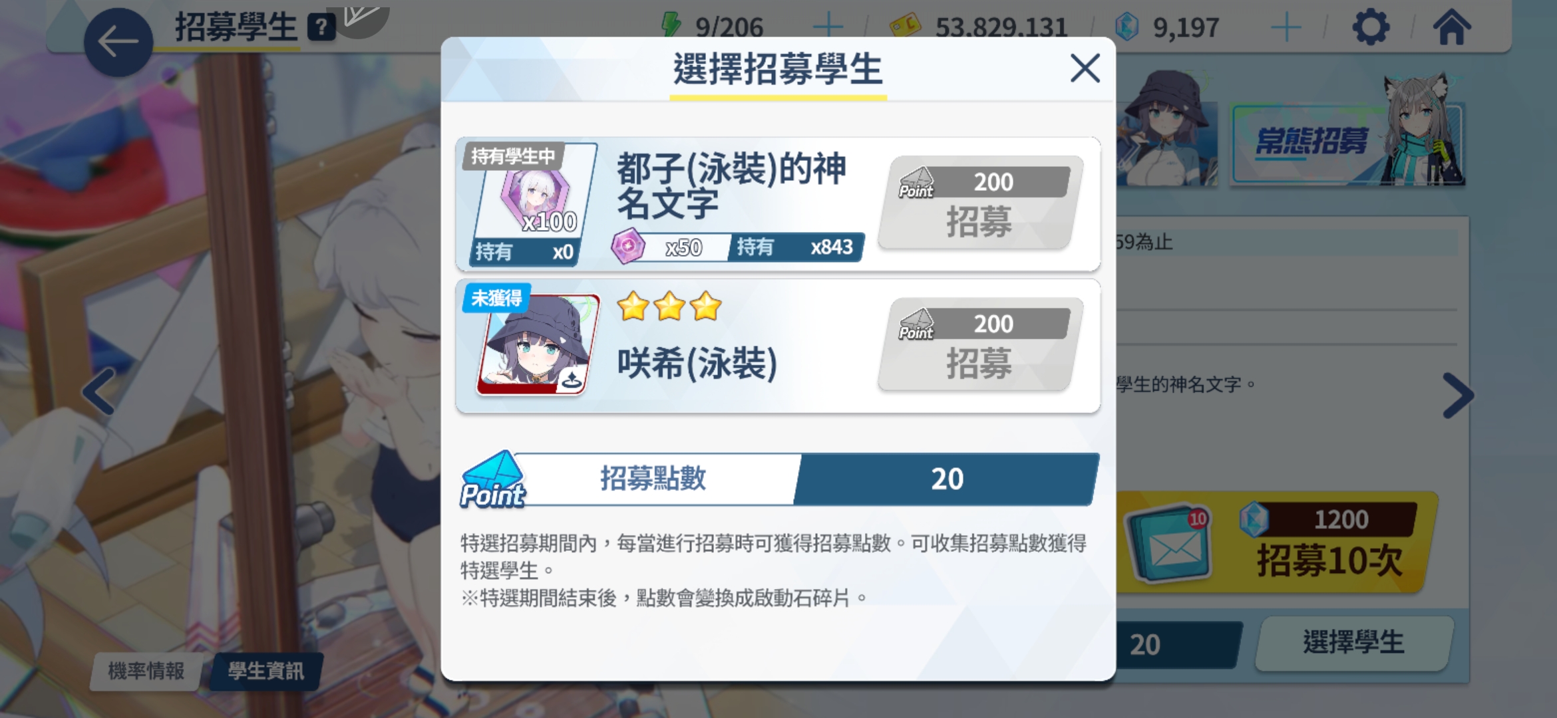Screen dimensions: 1557x718
Task: Click the question mark help icon
Action: click(x=321, y=28)
